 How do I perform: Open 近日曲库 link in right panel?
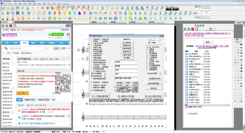tap(194, 114)
